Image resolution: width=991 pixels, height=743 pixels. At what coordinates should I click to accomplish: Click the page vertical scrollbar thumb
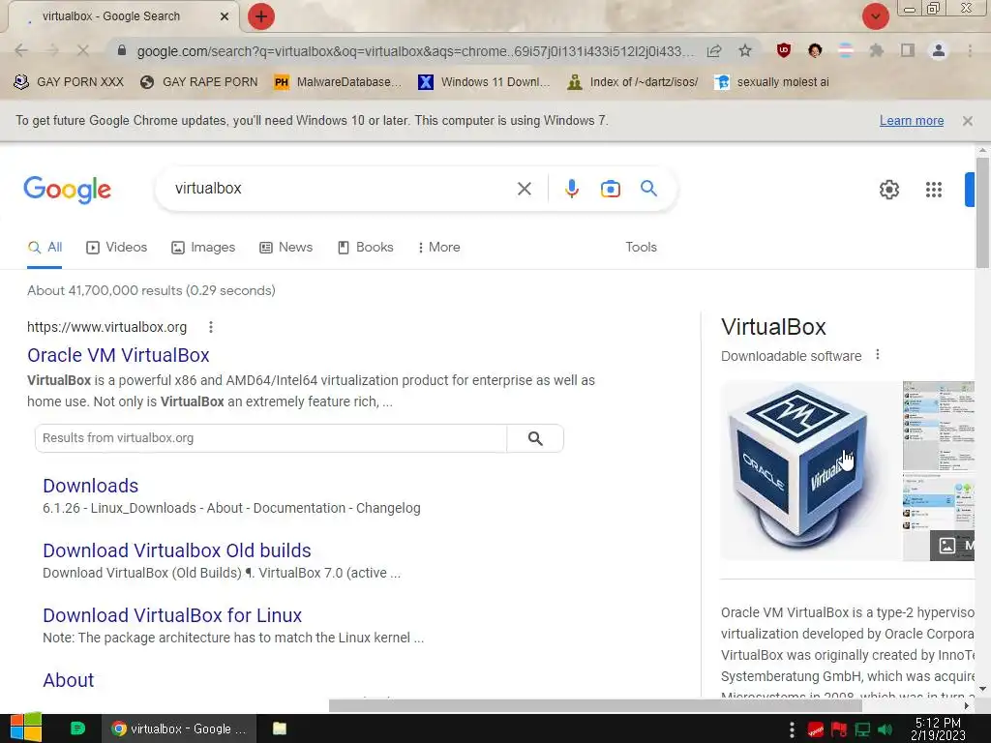[x=982, y=212]
